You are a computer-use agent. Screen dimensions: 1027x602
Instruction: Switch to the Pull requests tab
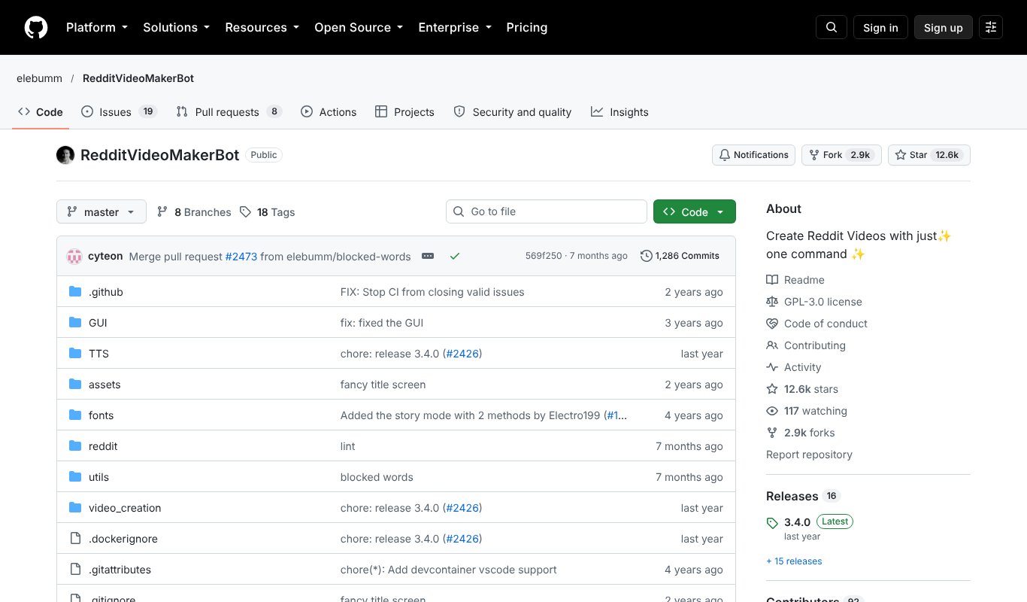[229, 111]
